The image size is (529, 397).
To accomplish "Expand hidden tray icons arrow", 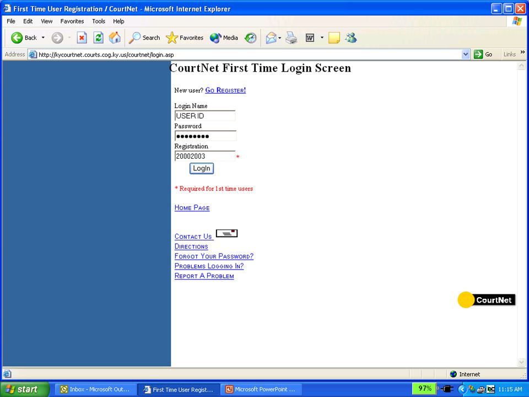I will (462, 389).
